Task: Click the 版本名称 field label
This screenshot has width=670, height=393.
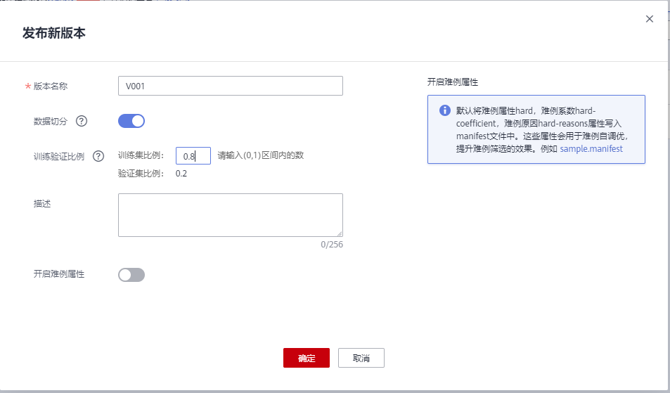Action: tap(55, 86)
